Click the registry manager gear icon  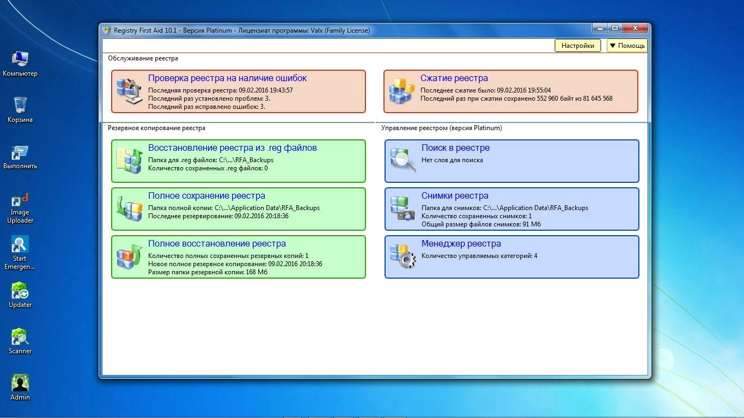tap(403, 257)
